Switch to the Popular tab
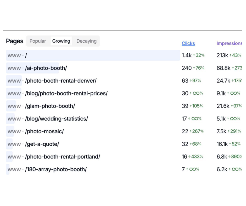 [x=37, y=41]
